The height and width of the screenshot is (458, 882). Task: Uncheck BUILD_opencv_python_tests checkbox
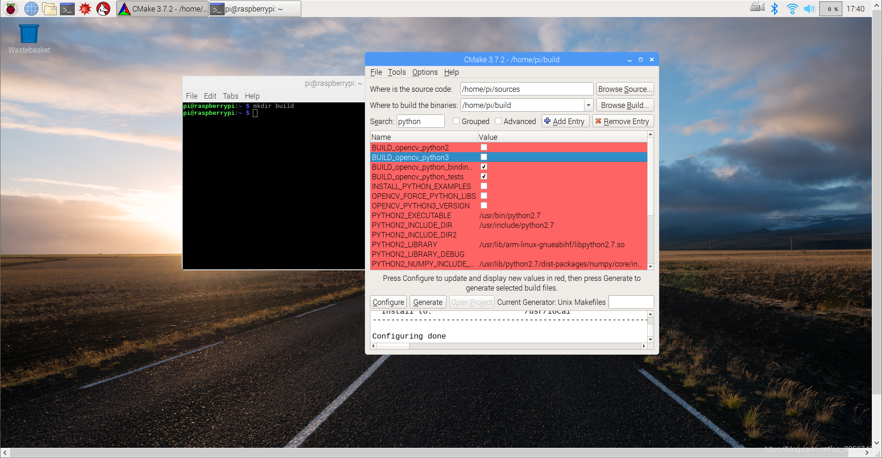pyautogui.click(x=484, y=176)
